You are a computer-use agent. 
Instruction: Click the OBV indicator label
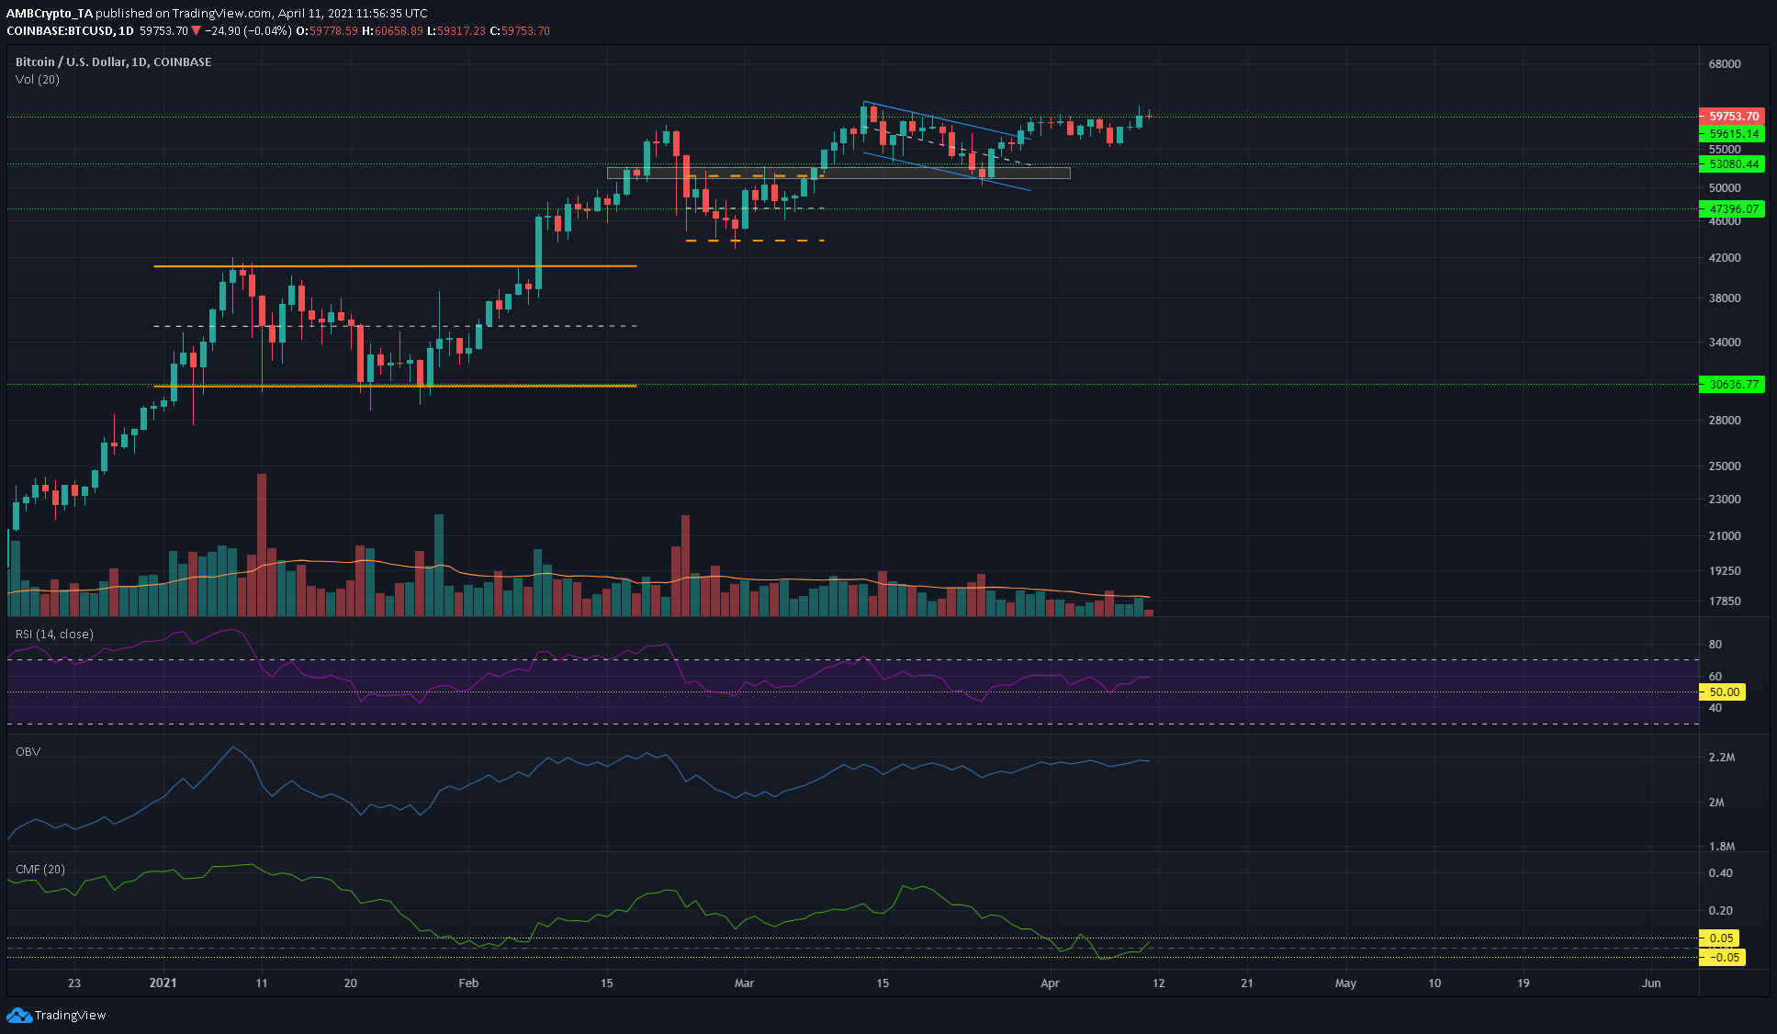(x=28, y=752)
